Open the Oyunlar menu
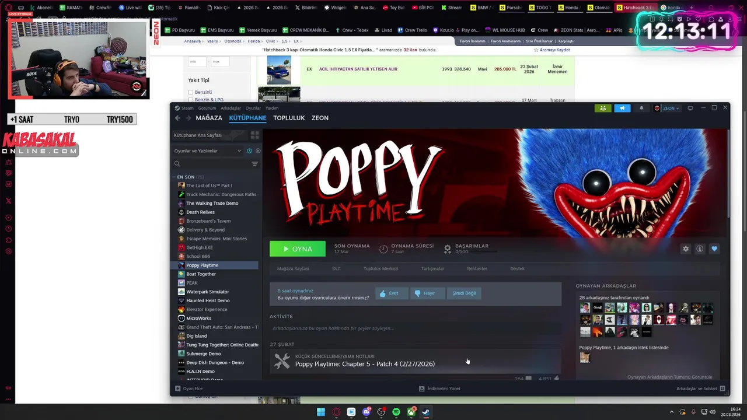This screenshot has height=420, width=747. click(253, 108)
